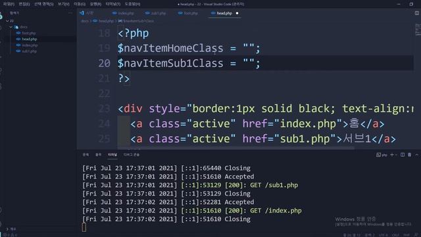Viewport: 421px width, 237px height.
Task: Click the php terminal shell indicator
Action: 382,155
